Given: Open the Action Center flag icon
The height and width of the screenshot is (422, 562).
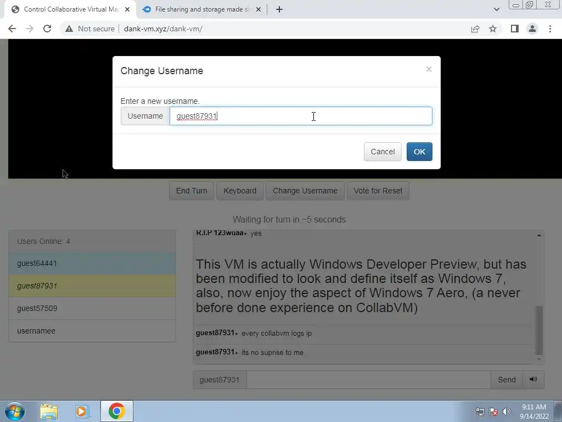Looking at the screenshot, I should point(493,412).
